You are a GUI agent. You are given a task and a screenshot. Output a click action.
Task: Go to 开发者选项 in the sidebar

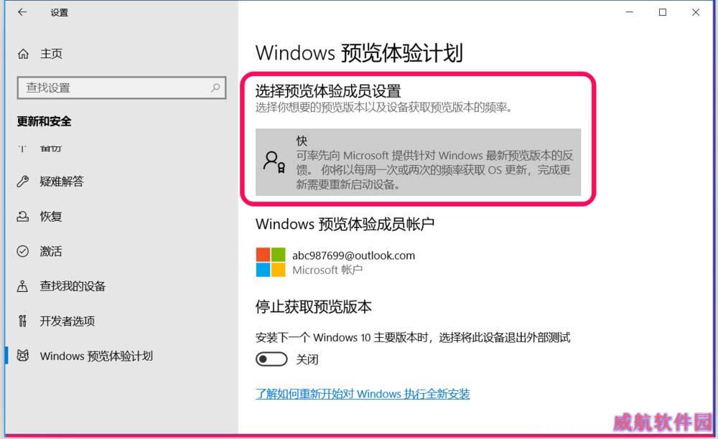tap(67, 321)
